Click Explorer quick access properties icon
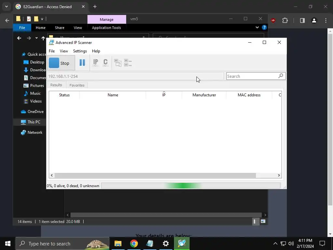333x250 pixels. coord(29,19)
